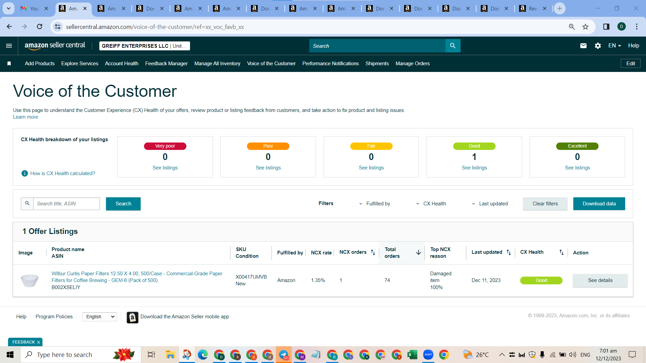Open Explore Services menu item
Screen dimensions: 646x363
click(x=80, y=64)
